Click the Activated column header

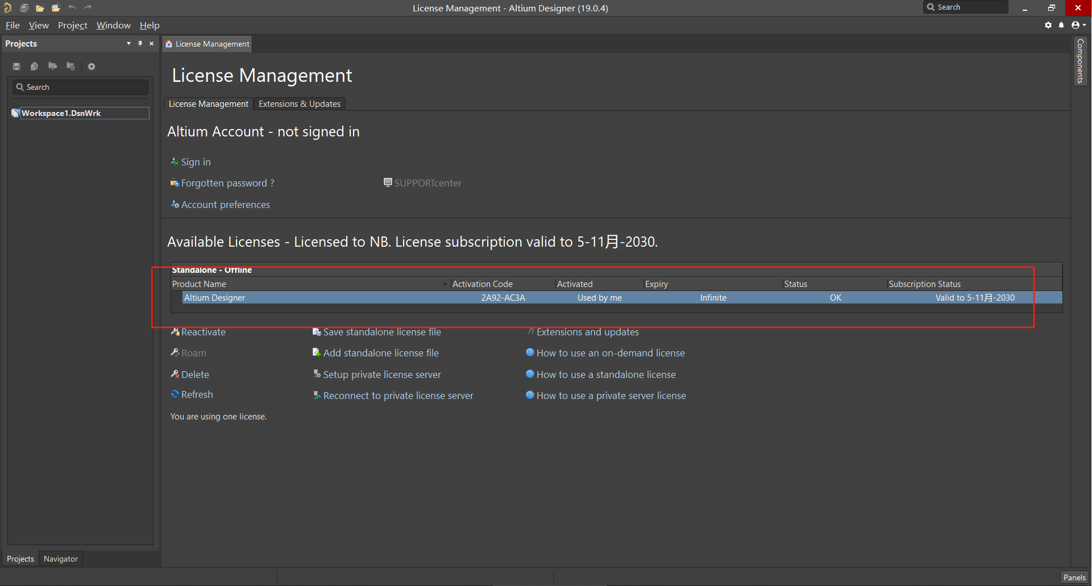[599, 284]
